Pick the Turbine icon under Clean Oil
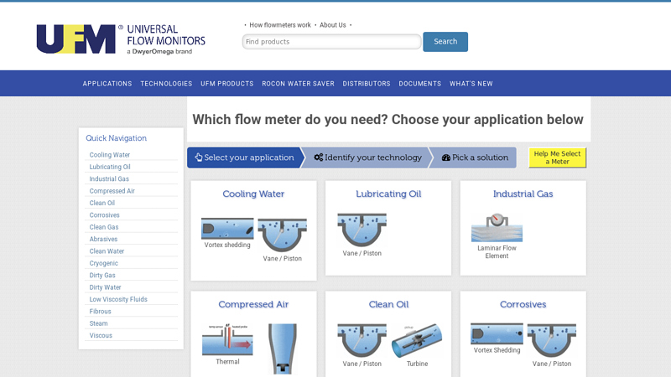 tap(417, 341)
